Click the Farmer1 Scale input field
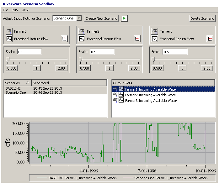Screen dimensions: 219x184 (175, 52)
